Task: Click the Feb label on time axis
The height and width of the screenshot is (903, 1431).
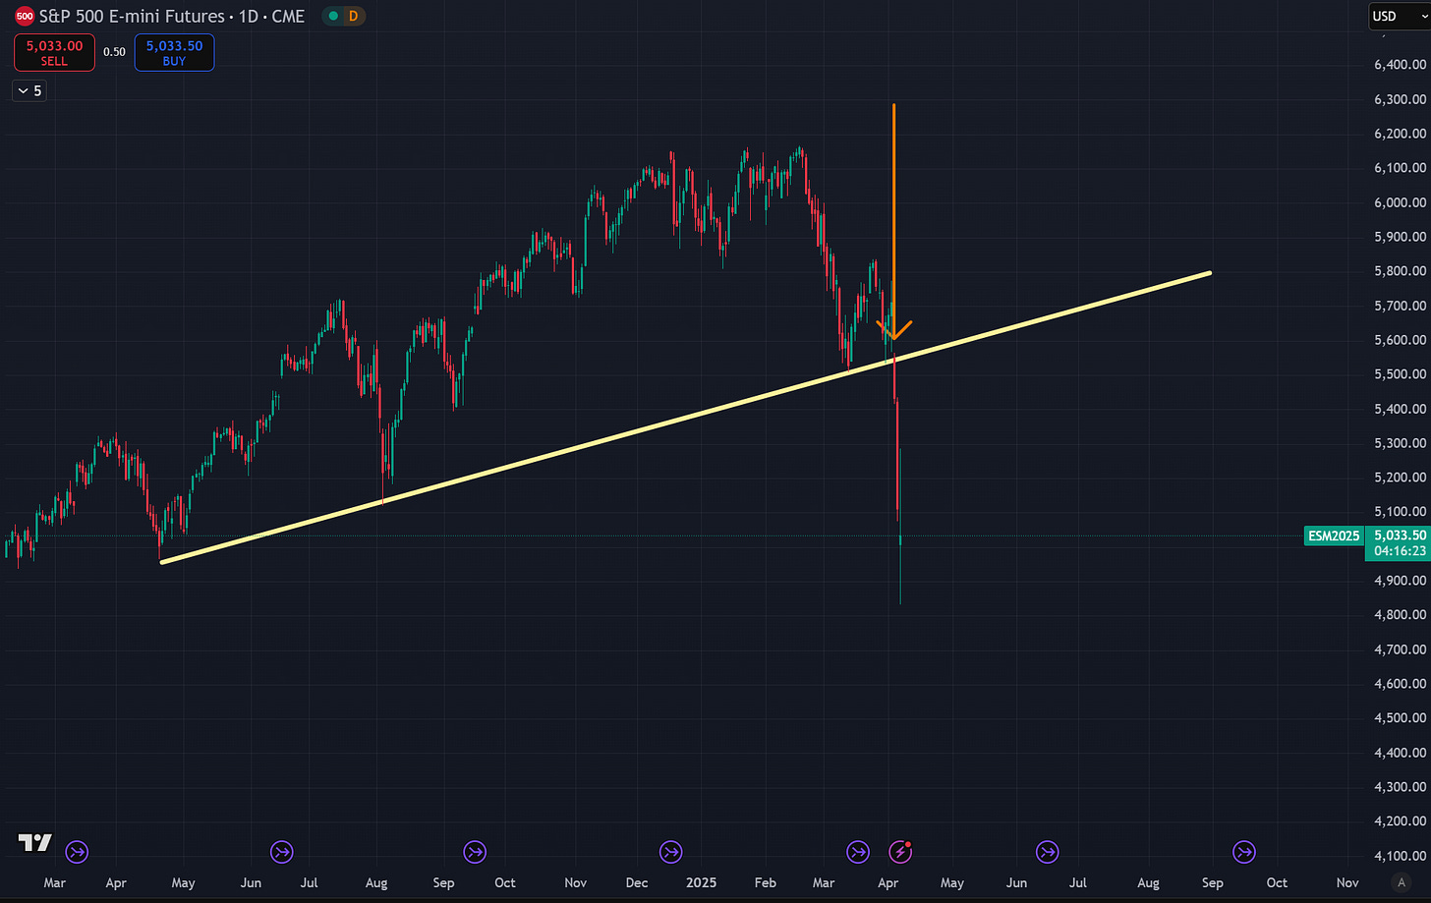Action: tap(765, 882)
